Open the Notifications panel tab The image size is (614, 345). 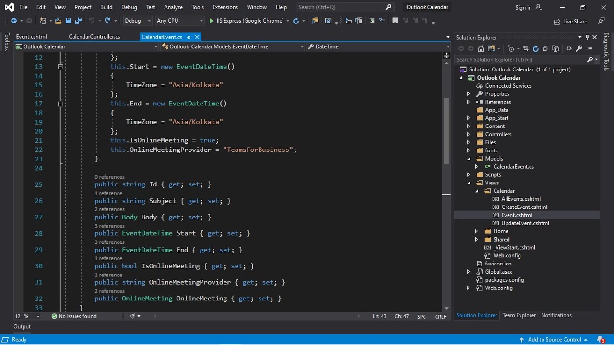coord(556,315)
